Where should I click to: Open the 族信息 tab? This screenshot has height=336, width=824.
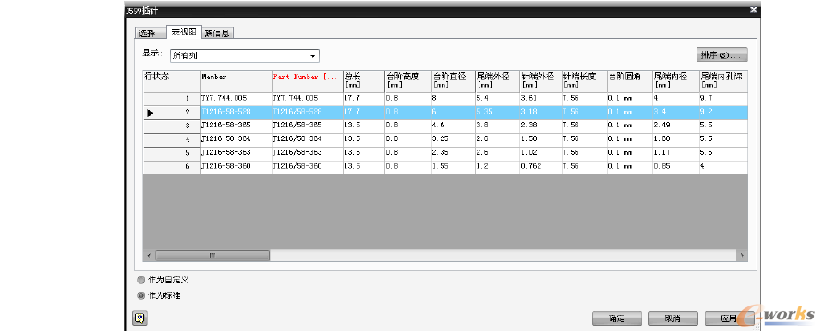(x=218, y=33)
